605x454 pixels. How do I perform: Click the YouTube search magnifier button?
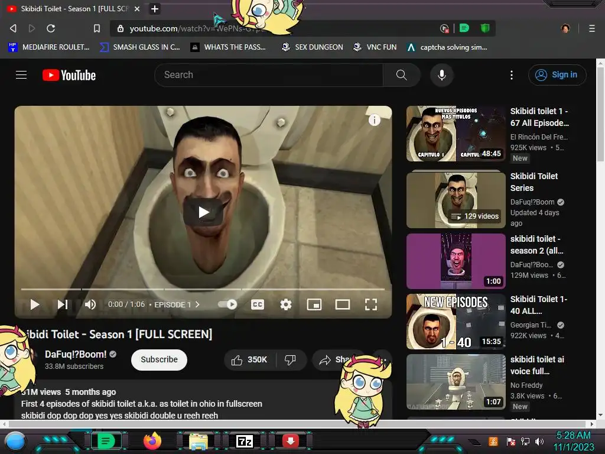401,75
